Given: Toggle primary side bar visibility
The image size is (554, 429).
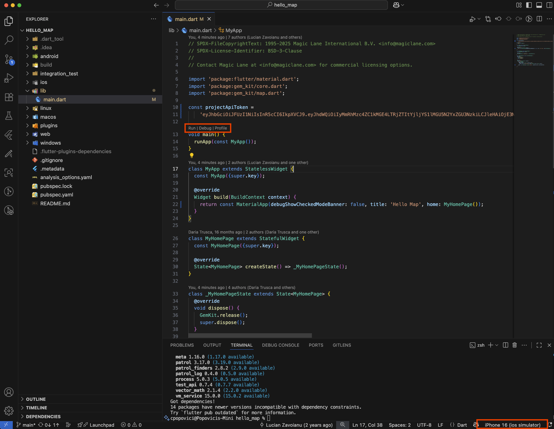Looking at the screenshot, I should coord(529,5).
